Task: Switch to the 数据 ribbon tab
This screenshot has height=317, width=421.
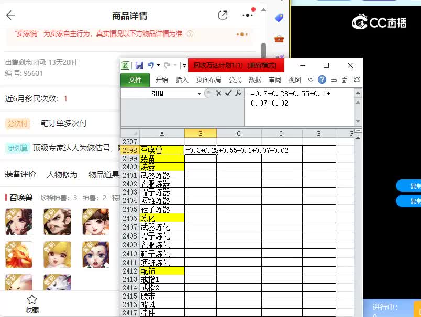Action: click(x=254, y=80)
